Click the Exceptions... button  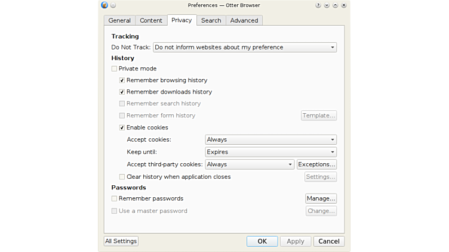coord(316,164)
